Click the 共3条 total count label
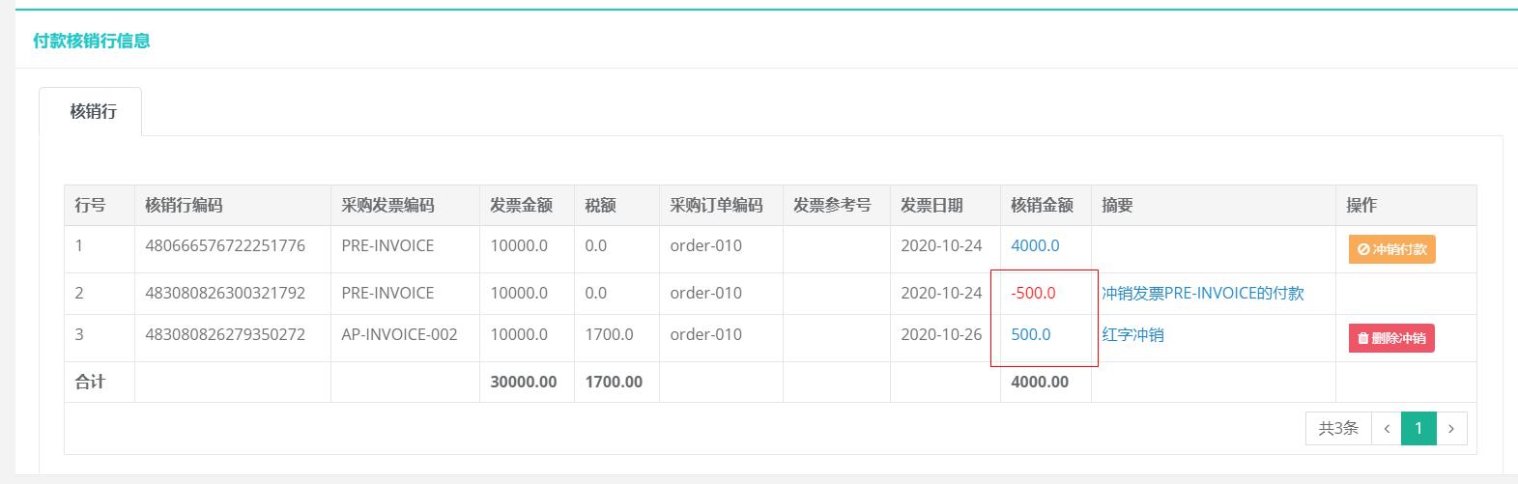The height and width of the screenshot is (484, 1518). 1338,428
